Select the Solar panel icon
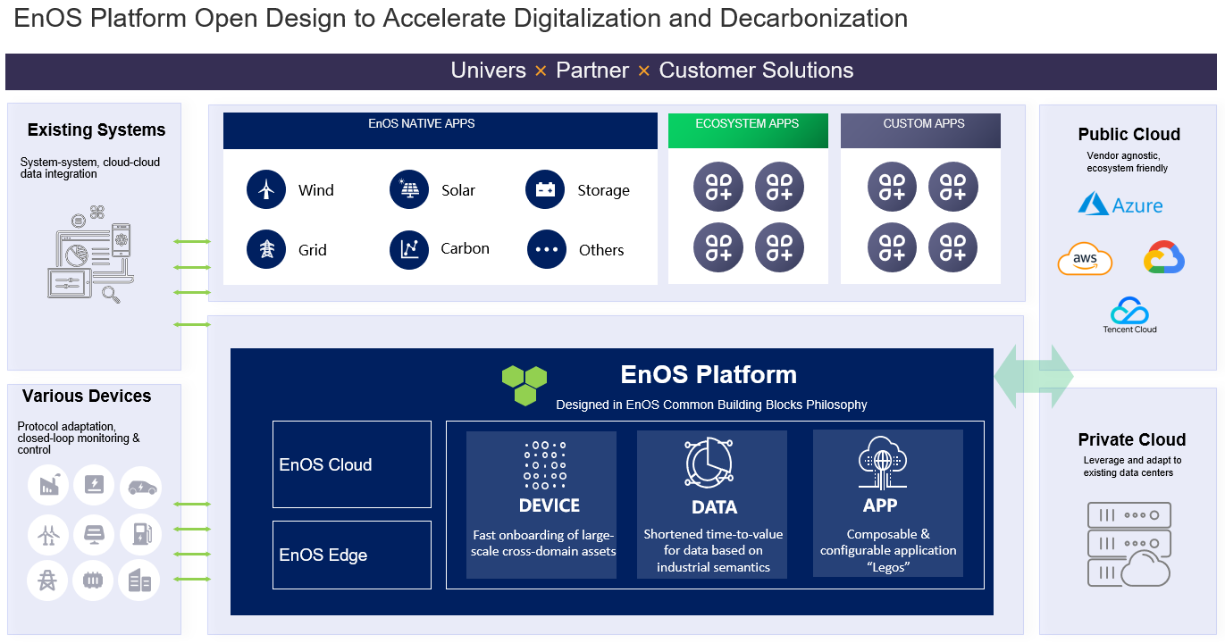The height and width of the screenshot is (643, 1225). [409, 190]
